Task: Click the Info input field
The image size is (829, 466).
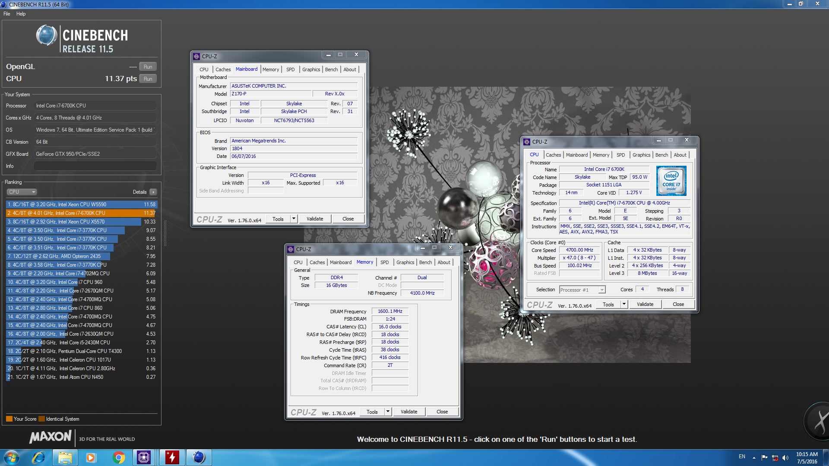Action: pyautogui.click(x=95, y=166)
